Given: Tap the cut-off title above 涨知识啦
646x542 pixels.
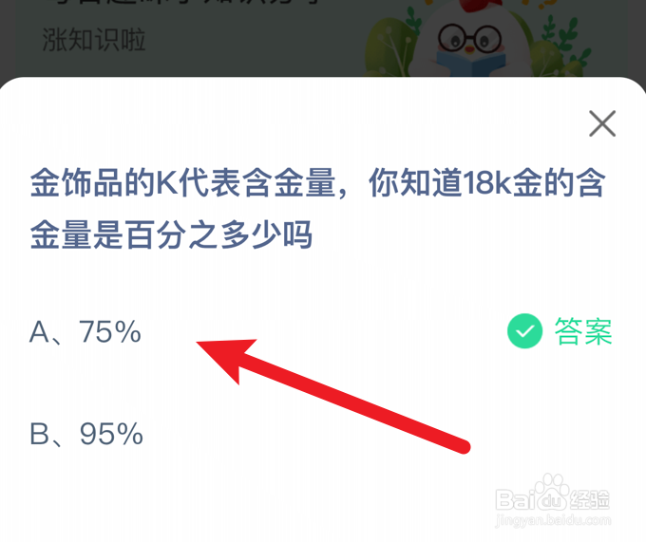Looking at the screenshot, I should click(x=181, y=3).
